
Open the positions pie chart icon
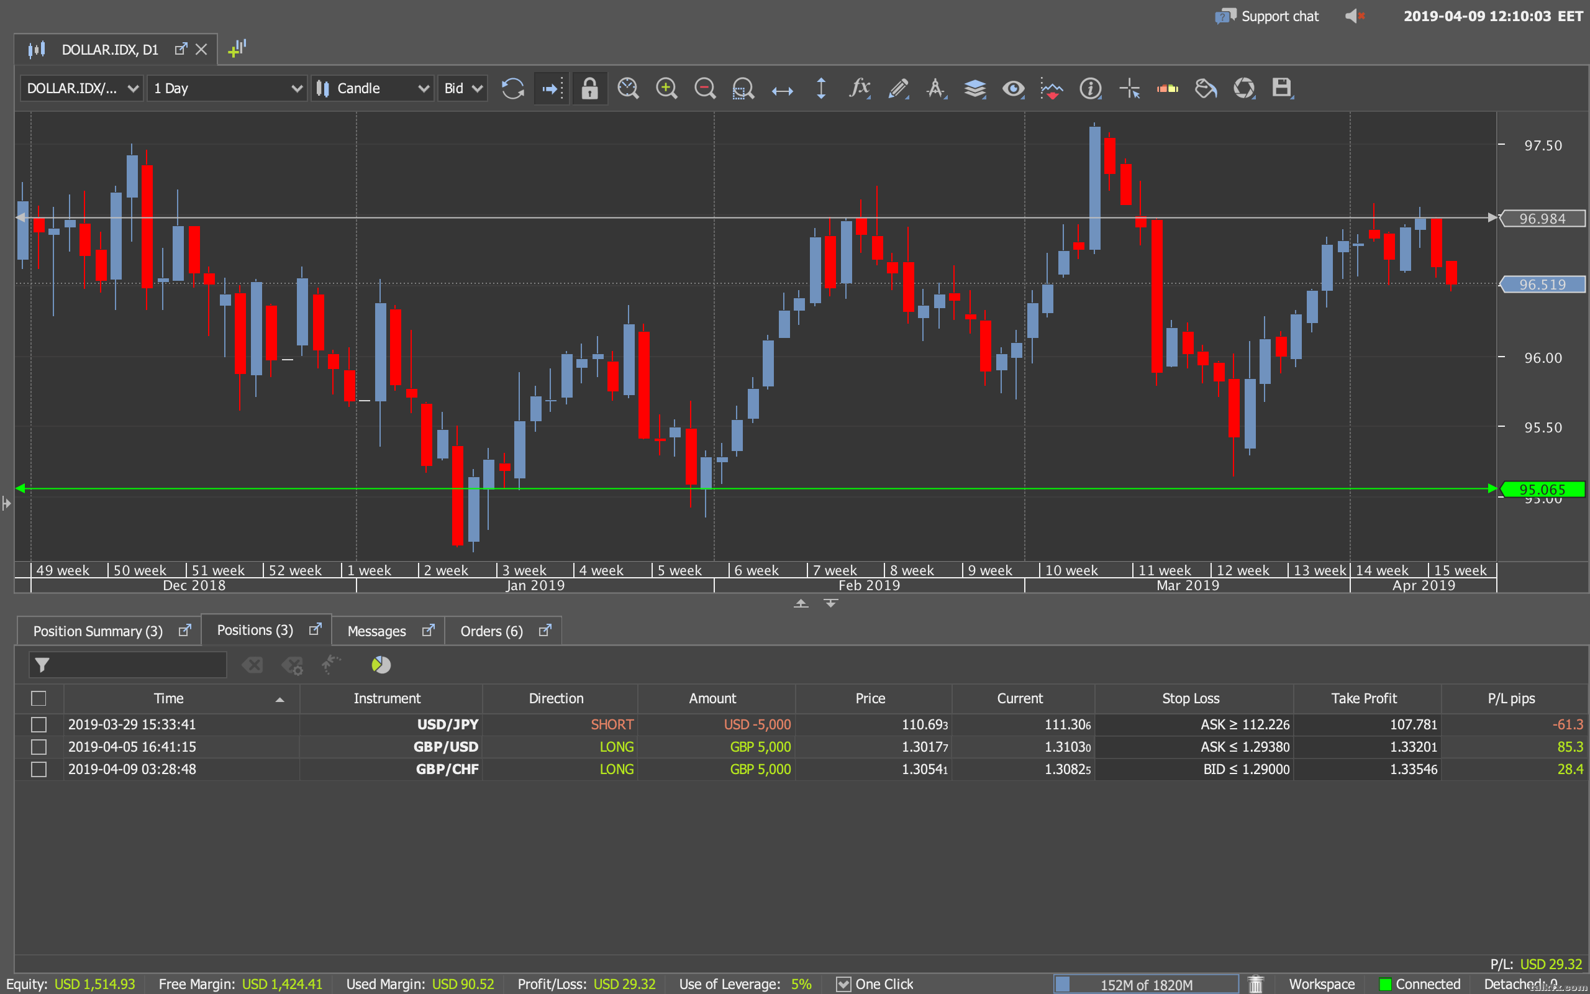[x=381, y=665]
